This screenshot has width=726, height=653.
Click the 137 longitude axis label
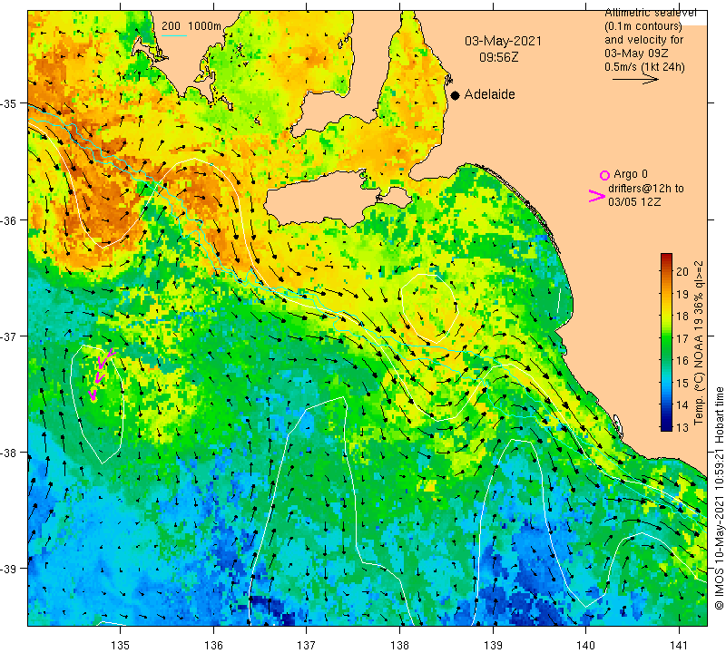click(307, 645)
